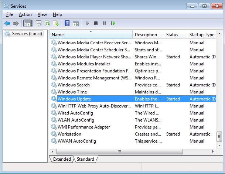Click the Export List toolbar icon
The image size is (225, 174).
56,23
